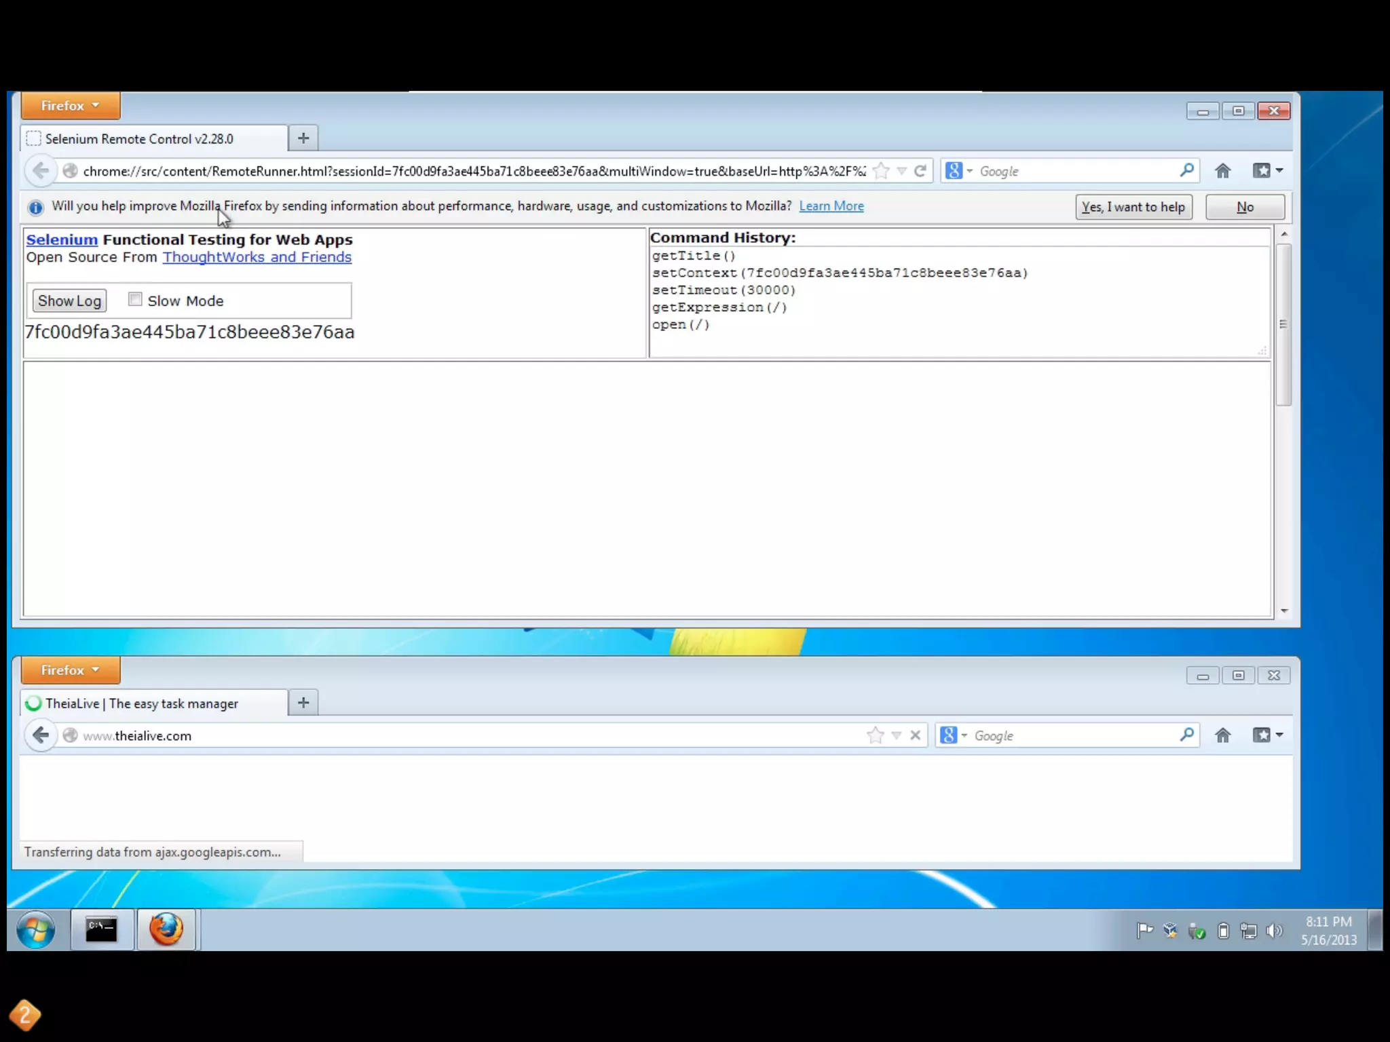This screenshot has width=1390, height=1042.
Task: Click search magnifier in bottom Google box
Action: [x=1186, y=735]
